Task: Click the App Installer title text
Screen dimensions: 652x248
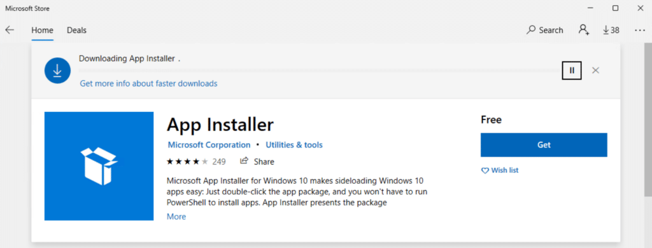Action: tap(220, 125)
